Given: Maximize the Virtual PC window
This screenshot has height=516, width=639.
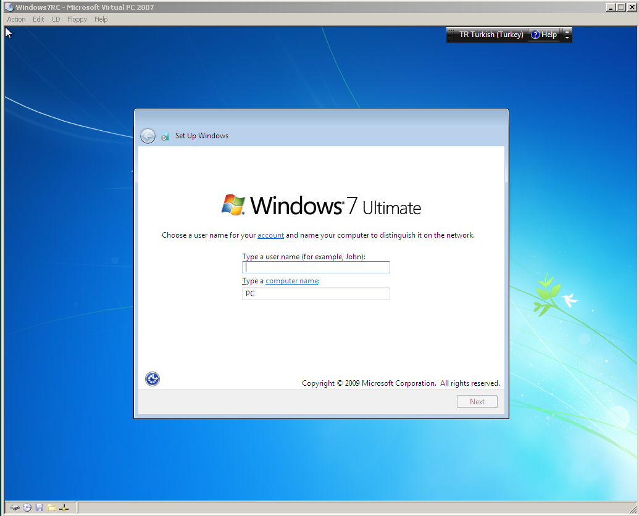Looking at the screenshot, I should (620, 7).
